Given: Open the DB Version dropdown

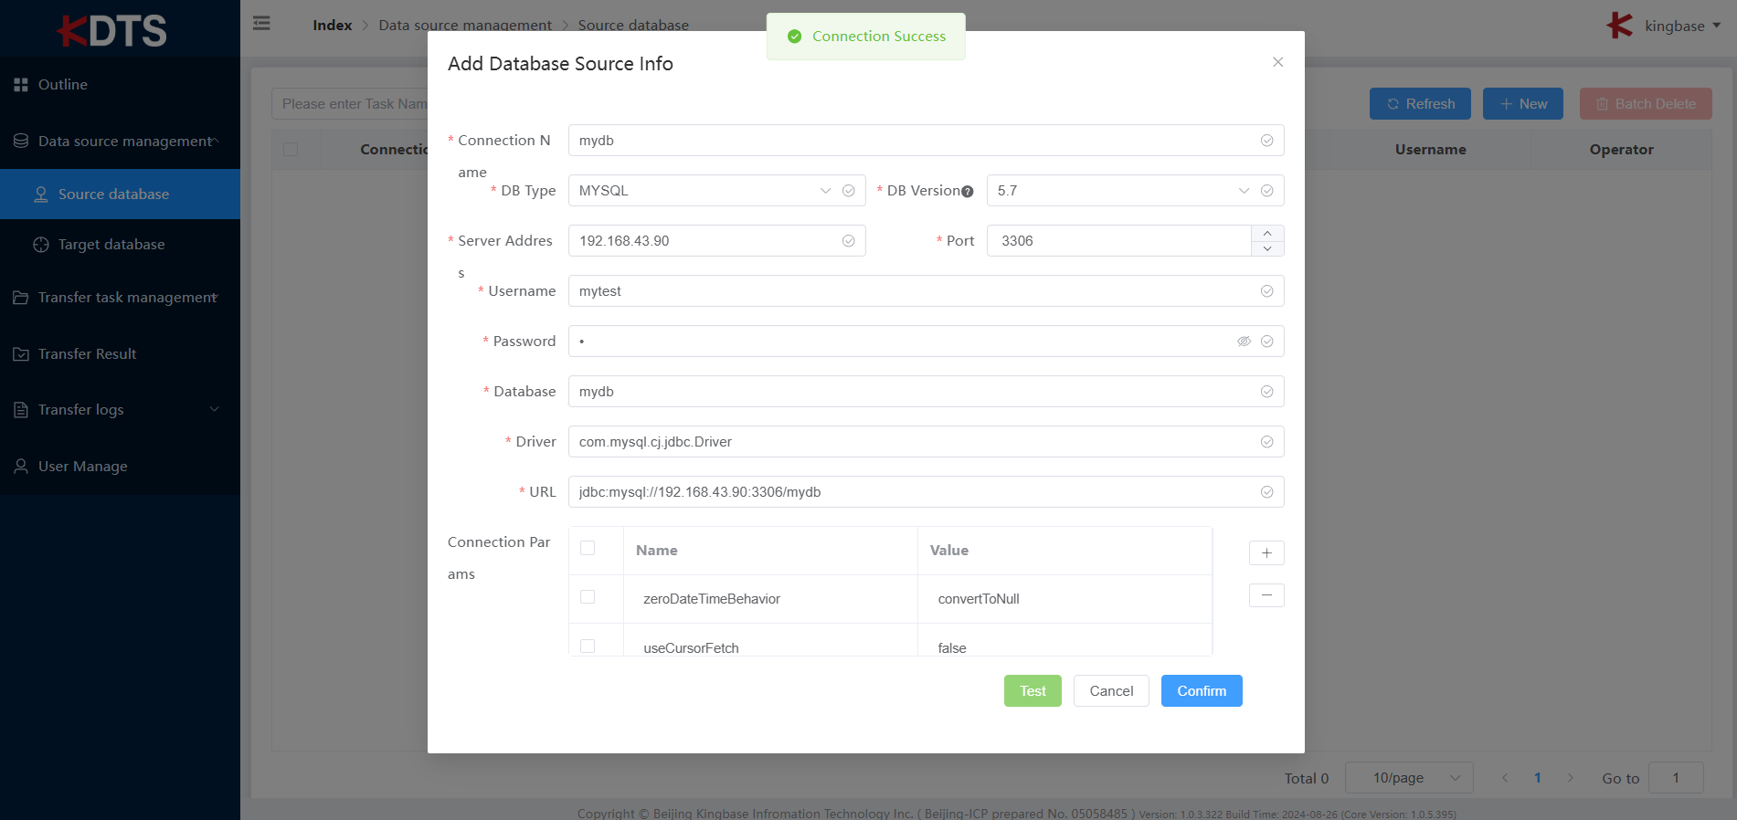Looking at the screenshot, I should pos(1135,191).
